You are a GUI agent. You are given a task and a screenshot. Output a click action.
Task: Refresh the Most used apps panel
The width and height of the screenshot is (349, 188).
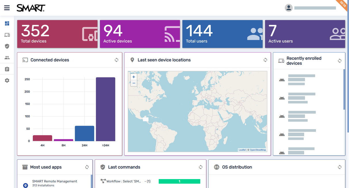coord(87,167)
